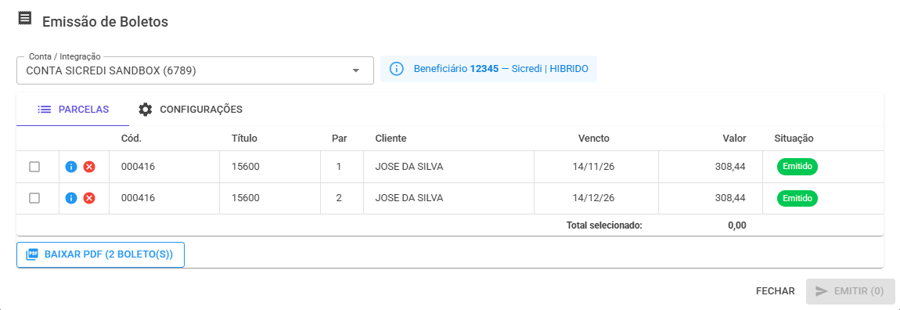900x310 pixels.
Task: Click JOSE DA SILVA in parcela 1 row
Action: point(409,167)
